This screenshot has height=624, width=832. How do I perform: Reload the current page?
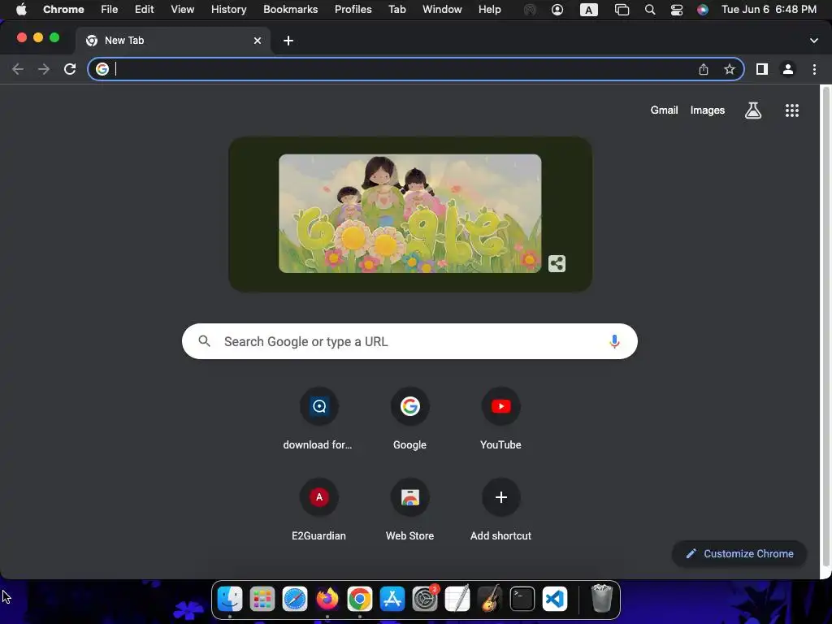(70, 69)
